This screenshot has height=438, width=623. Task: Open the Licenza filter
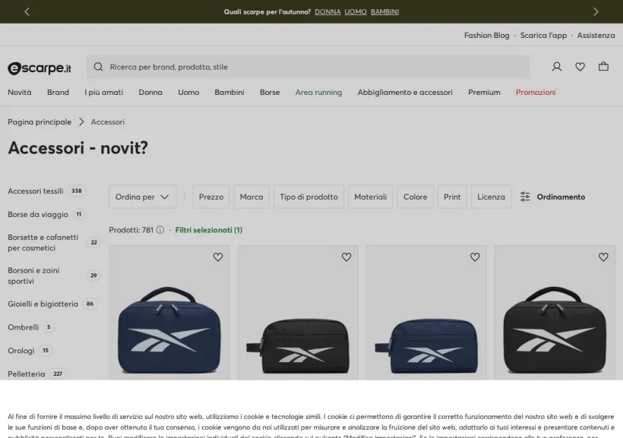[x=491, y=197]
